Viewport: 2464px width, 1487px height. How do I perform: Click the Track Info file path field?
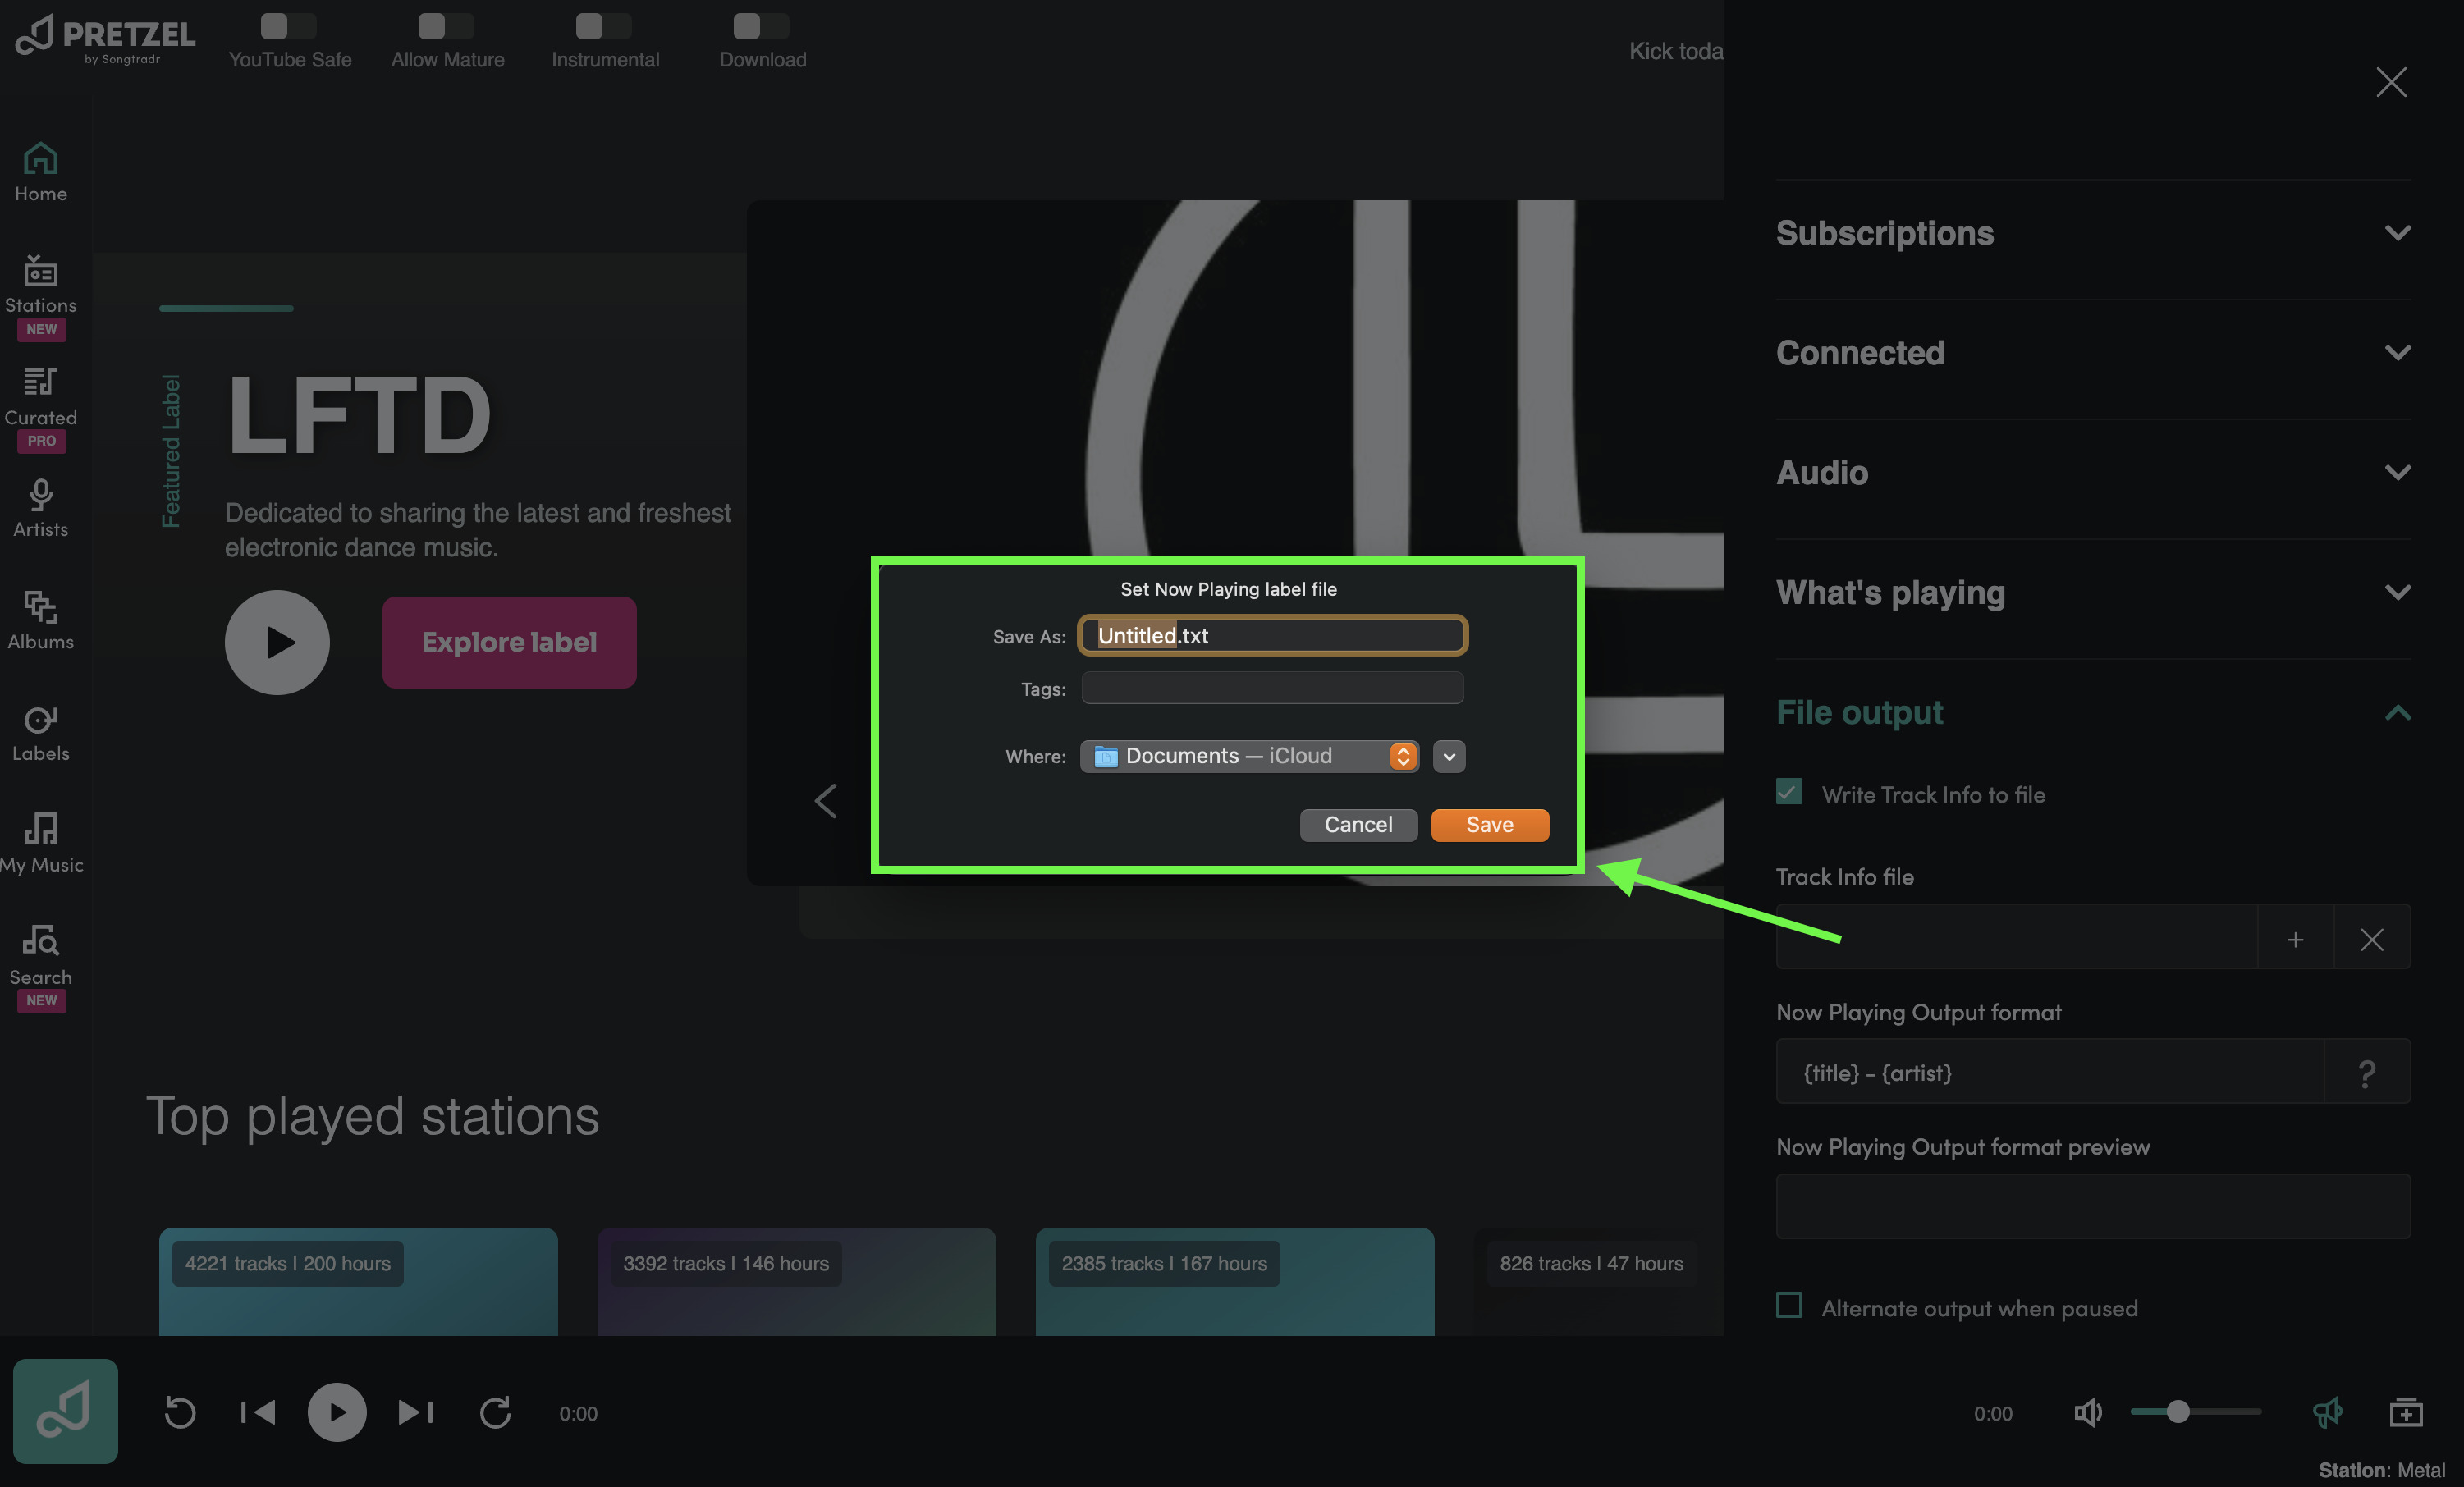pyautogui.click(x=2016, y=939)
